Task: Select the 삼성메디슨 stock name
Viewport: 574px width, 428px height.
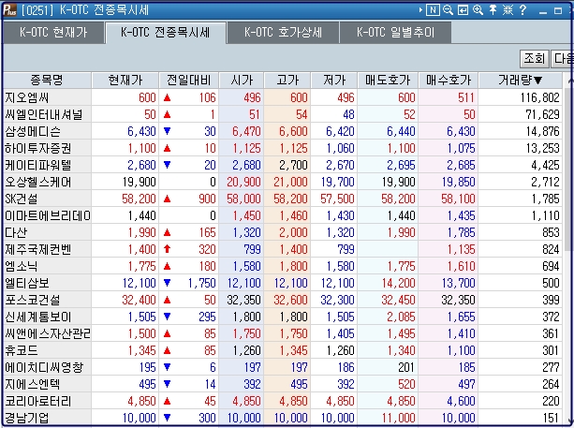Action: pyautogui.click(x=33, y=131)
